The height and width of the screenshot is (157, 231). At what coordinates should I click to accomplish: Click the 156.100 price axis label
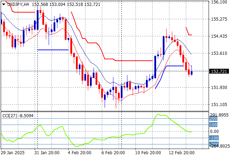pos(219,2)
